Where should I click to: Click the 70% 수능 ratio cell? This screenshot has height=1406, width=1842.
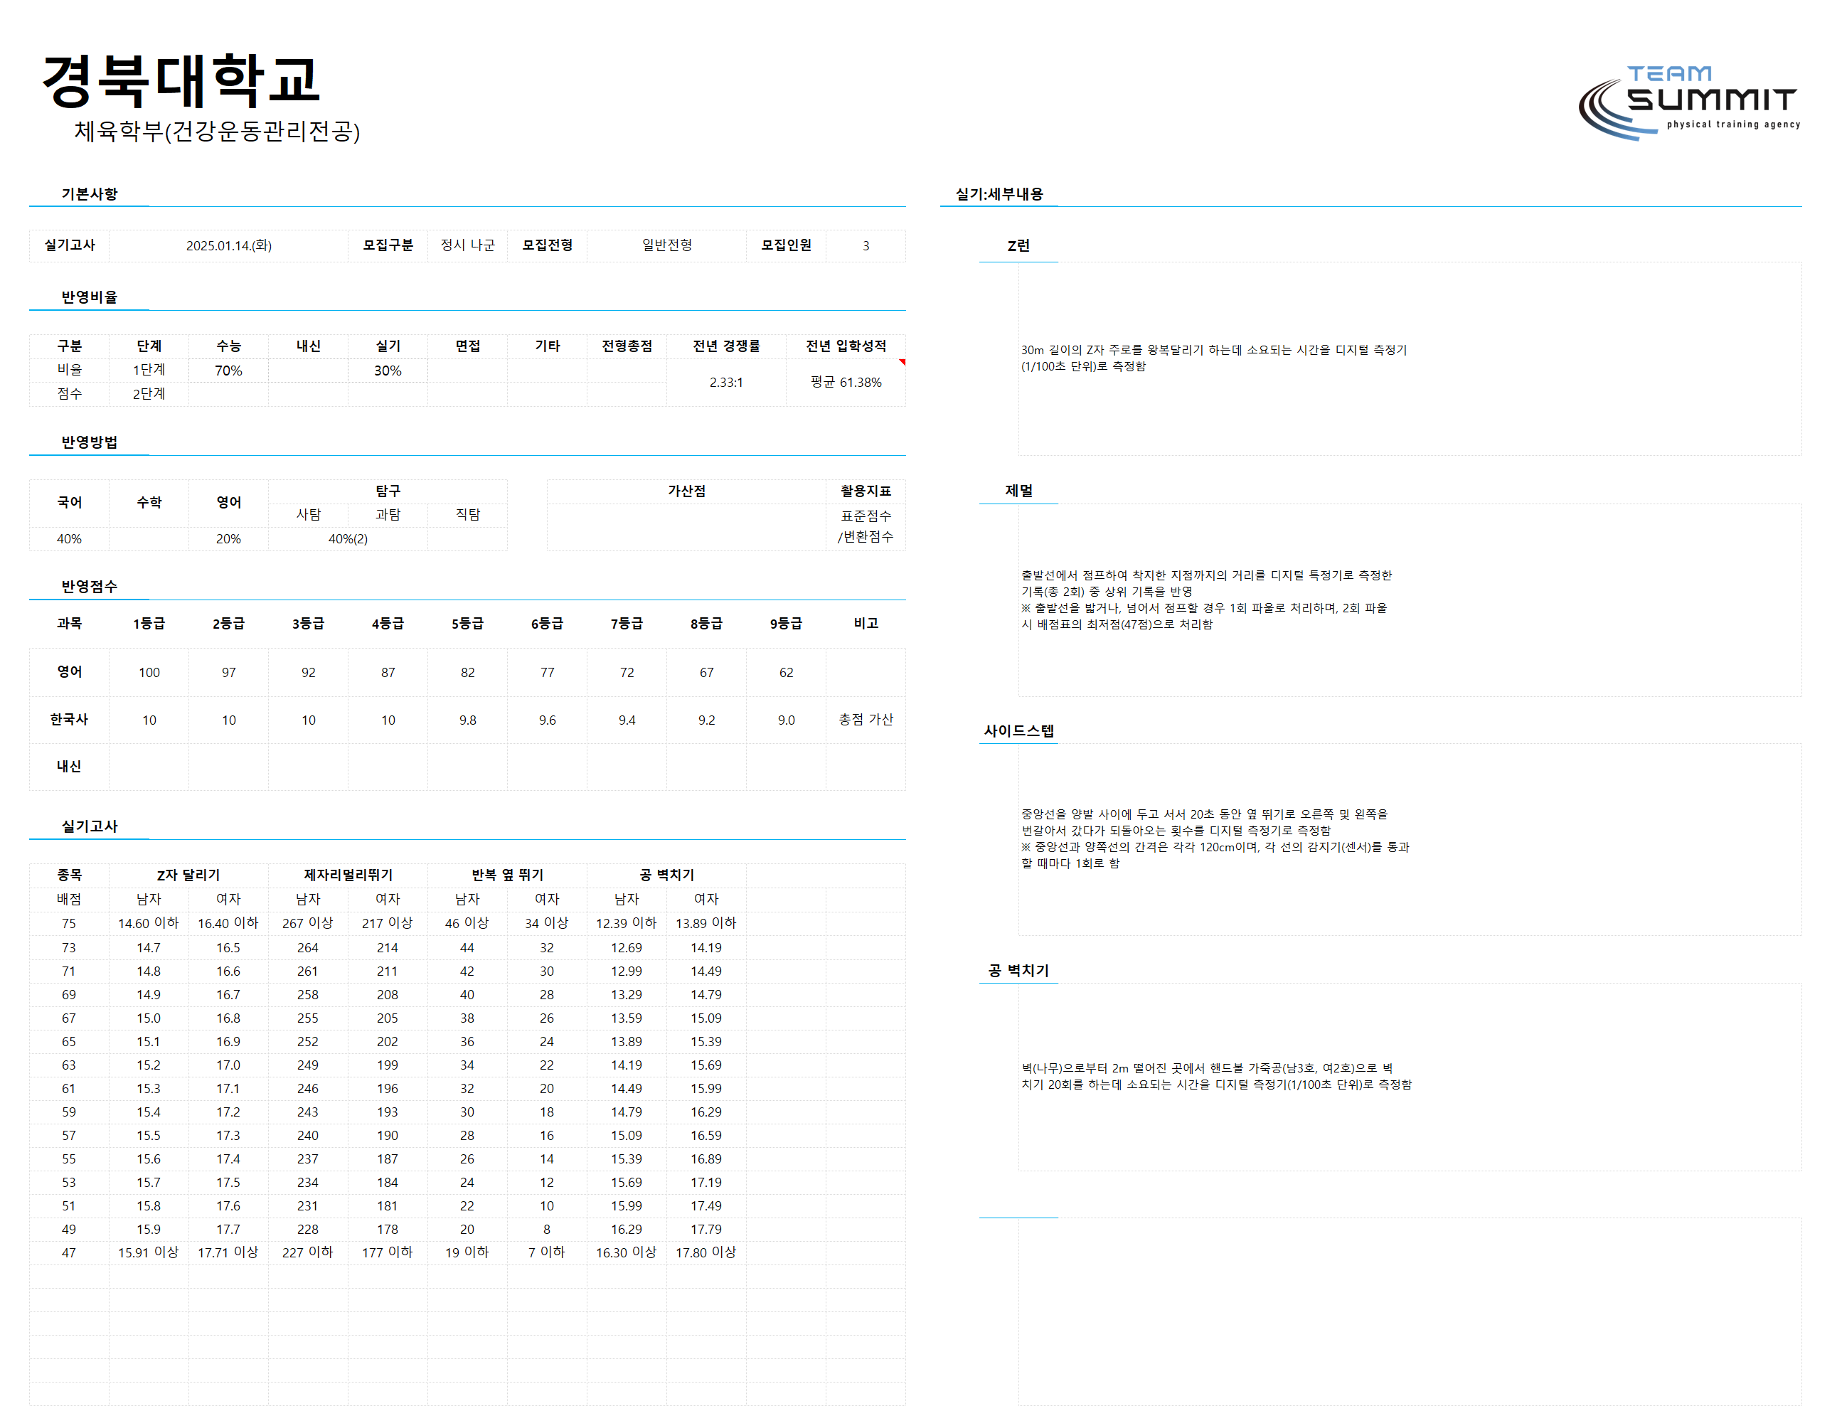tap(228, 371)
